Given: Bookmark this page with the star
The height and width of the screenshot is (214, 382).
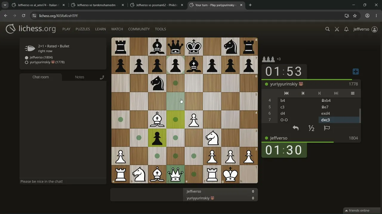Looking at the screenshot, I should [355, 16].
